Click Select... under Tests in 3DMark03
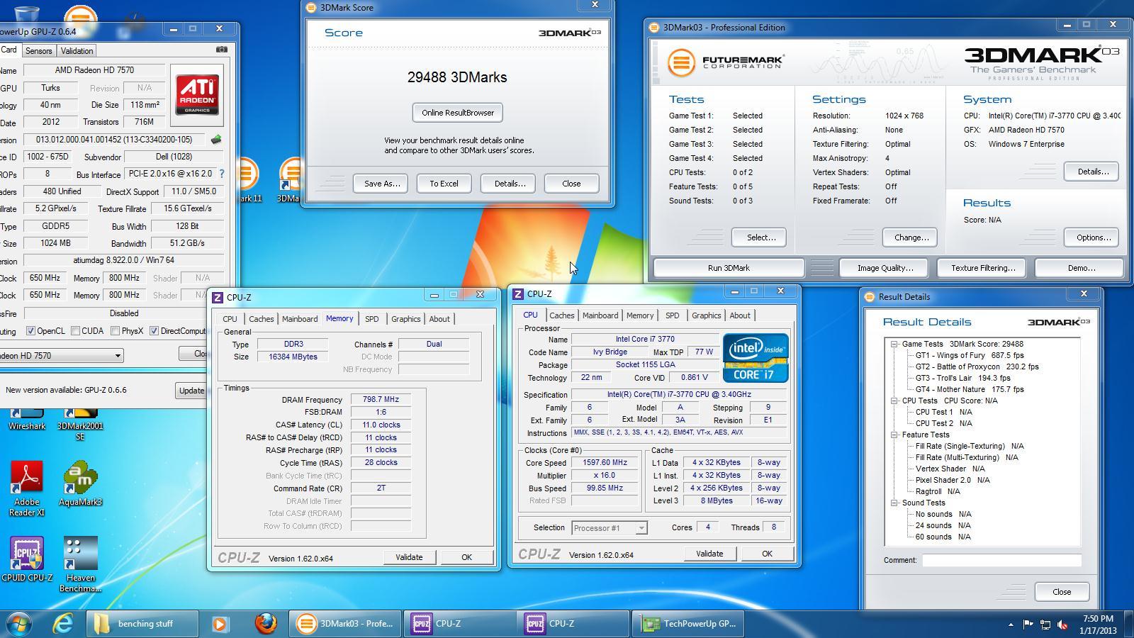Viewport: 1134px width, 638px height. (760, 237)
